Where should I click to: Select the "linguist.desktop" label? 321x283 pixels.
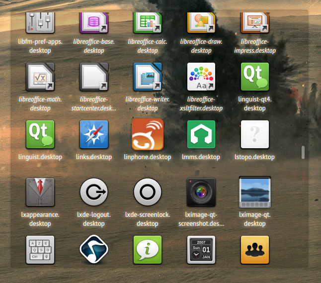coord(40,157)
